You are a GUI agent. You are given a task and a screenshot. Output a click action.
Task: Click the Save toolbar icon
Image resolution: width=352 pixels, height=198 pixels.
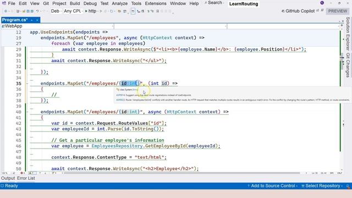(x=28, y=11)
